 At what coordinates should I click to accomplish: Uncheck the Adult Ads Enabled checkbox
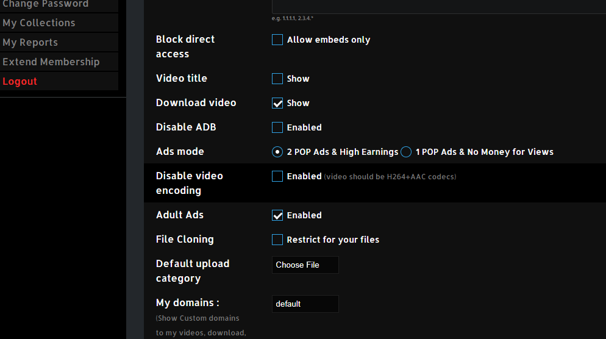277,215
